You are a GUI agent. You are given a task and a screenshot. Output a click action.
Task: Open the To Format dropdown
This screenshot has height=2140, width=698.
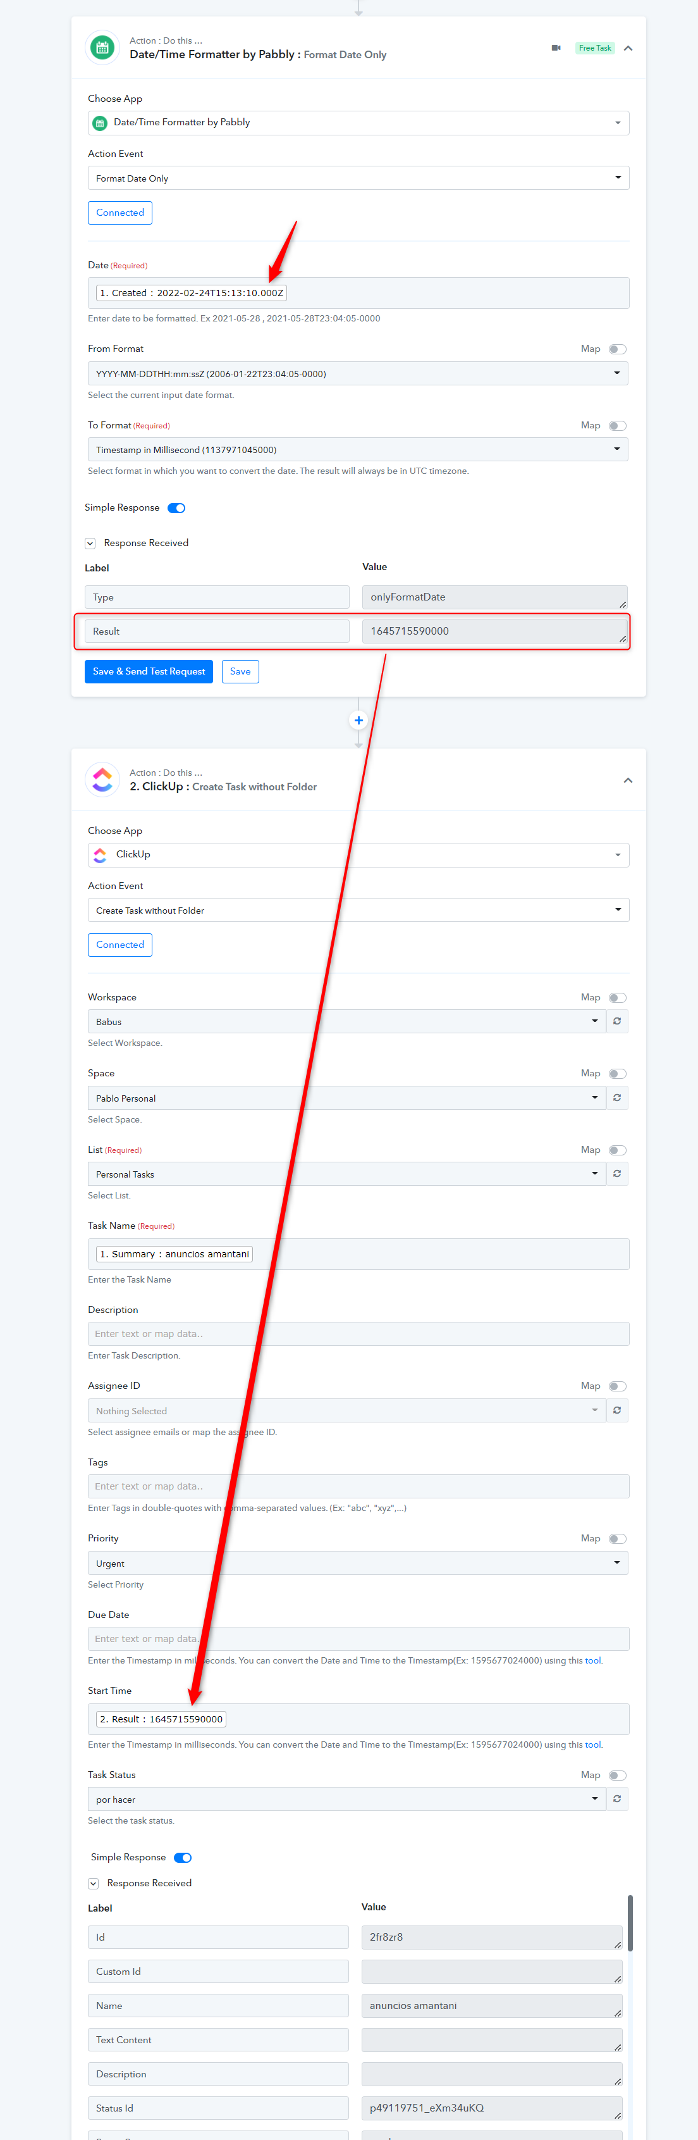point(358,449)
